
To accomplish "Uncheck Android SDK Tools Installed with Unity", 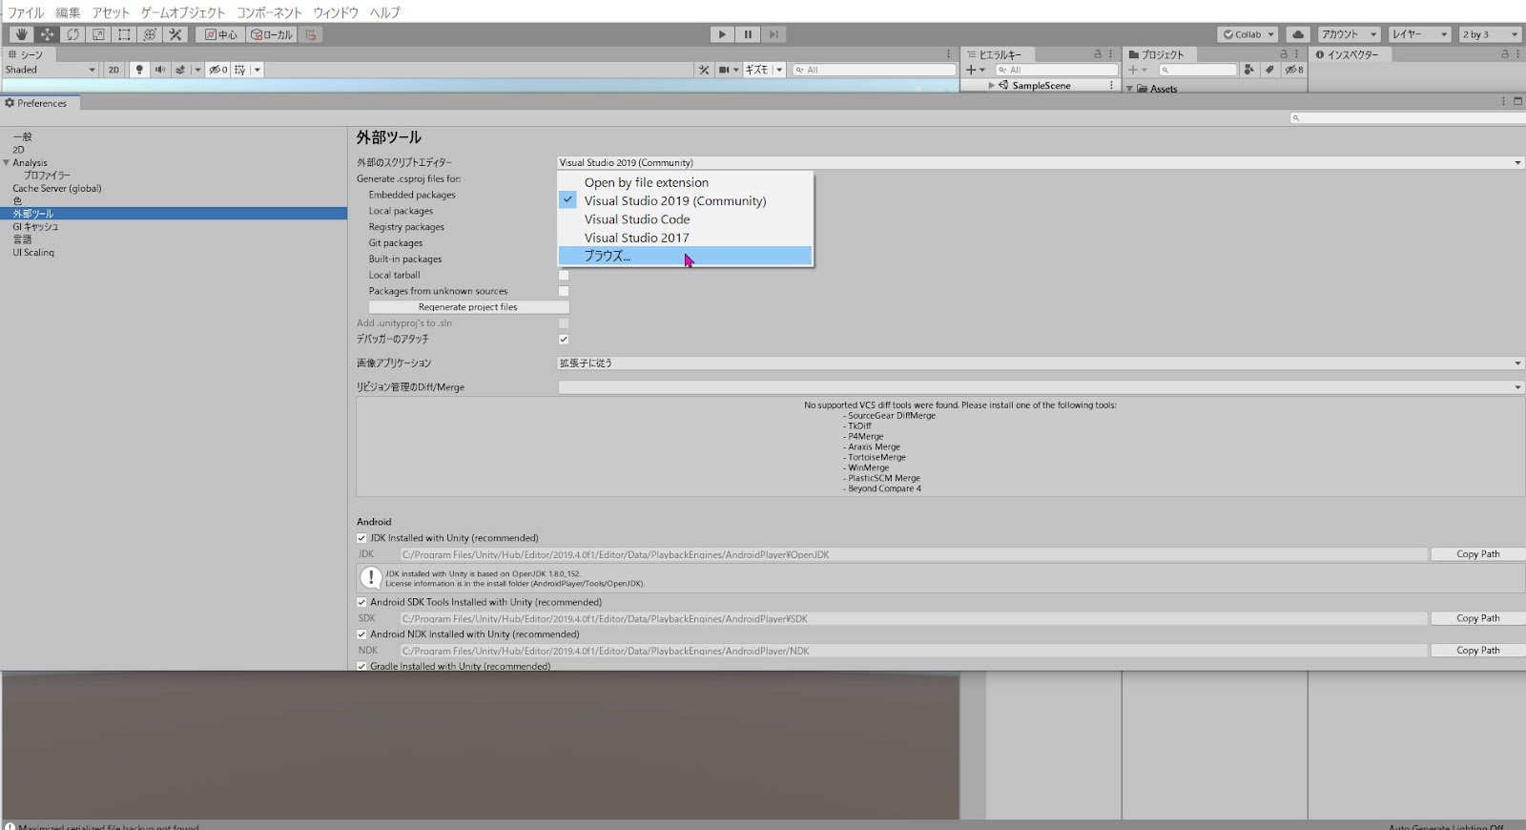I will (x=361, y=602).
